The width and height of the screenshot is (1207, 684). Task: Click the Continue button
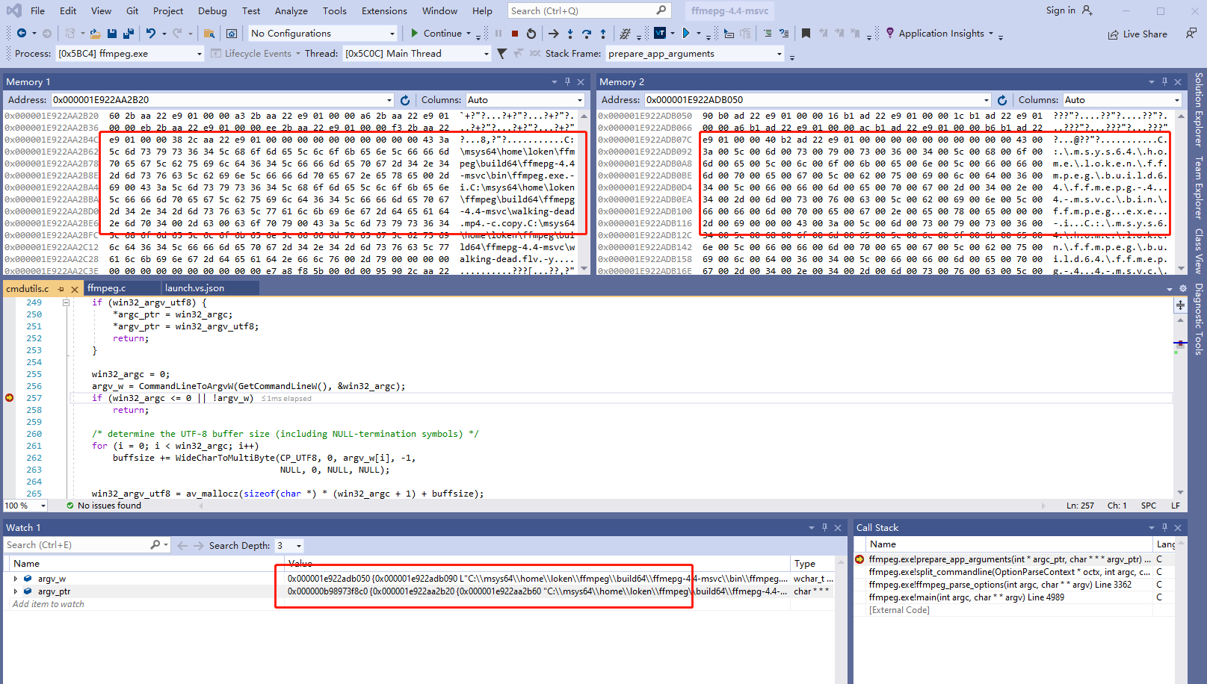point(436,34)
